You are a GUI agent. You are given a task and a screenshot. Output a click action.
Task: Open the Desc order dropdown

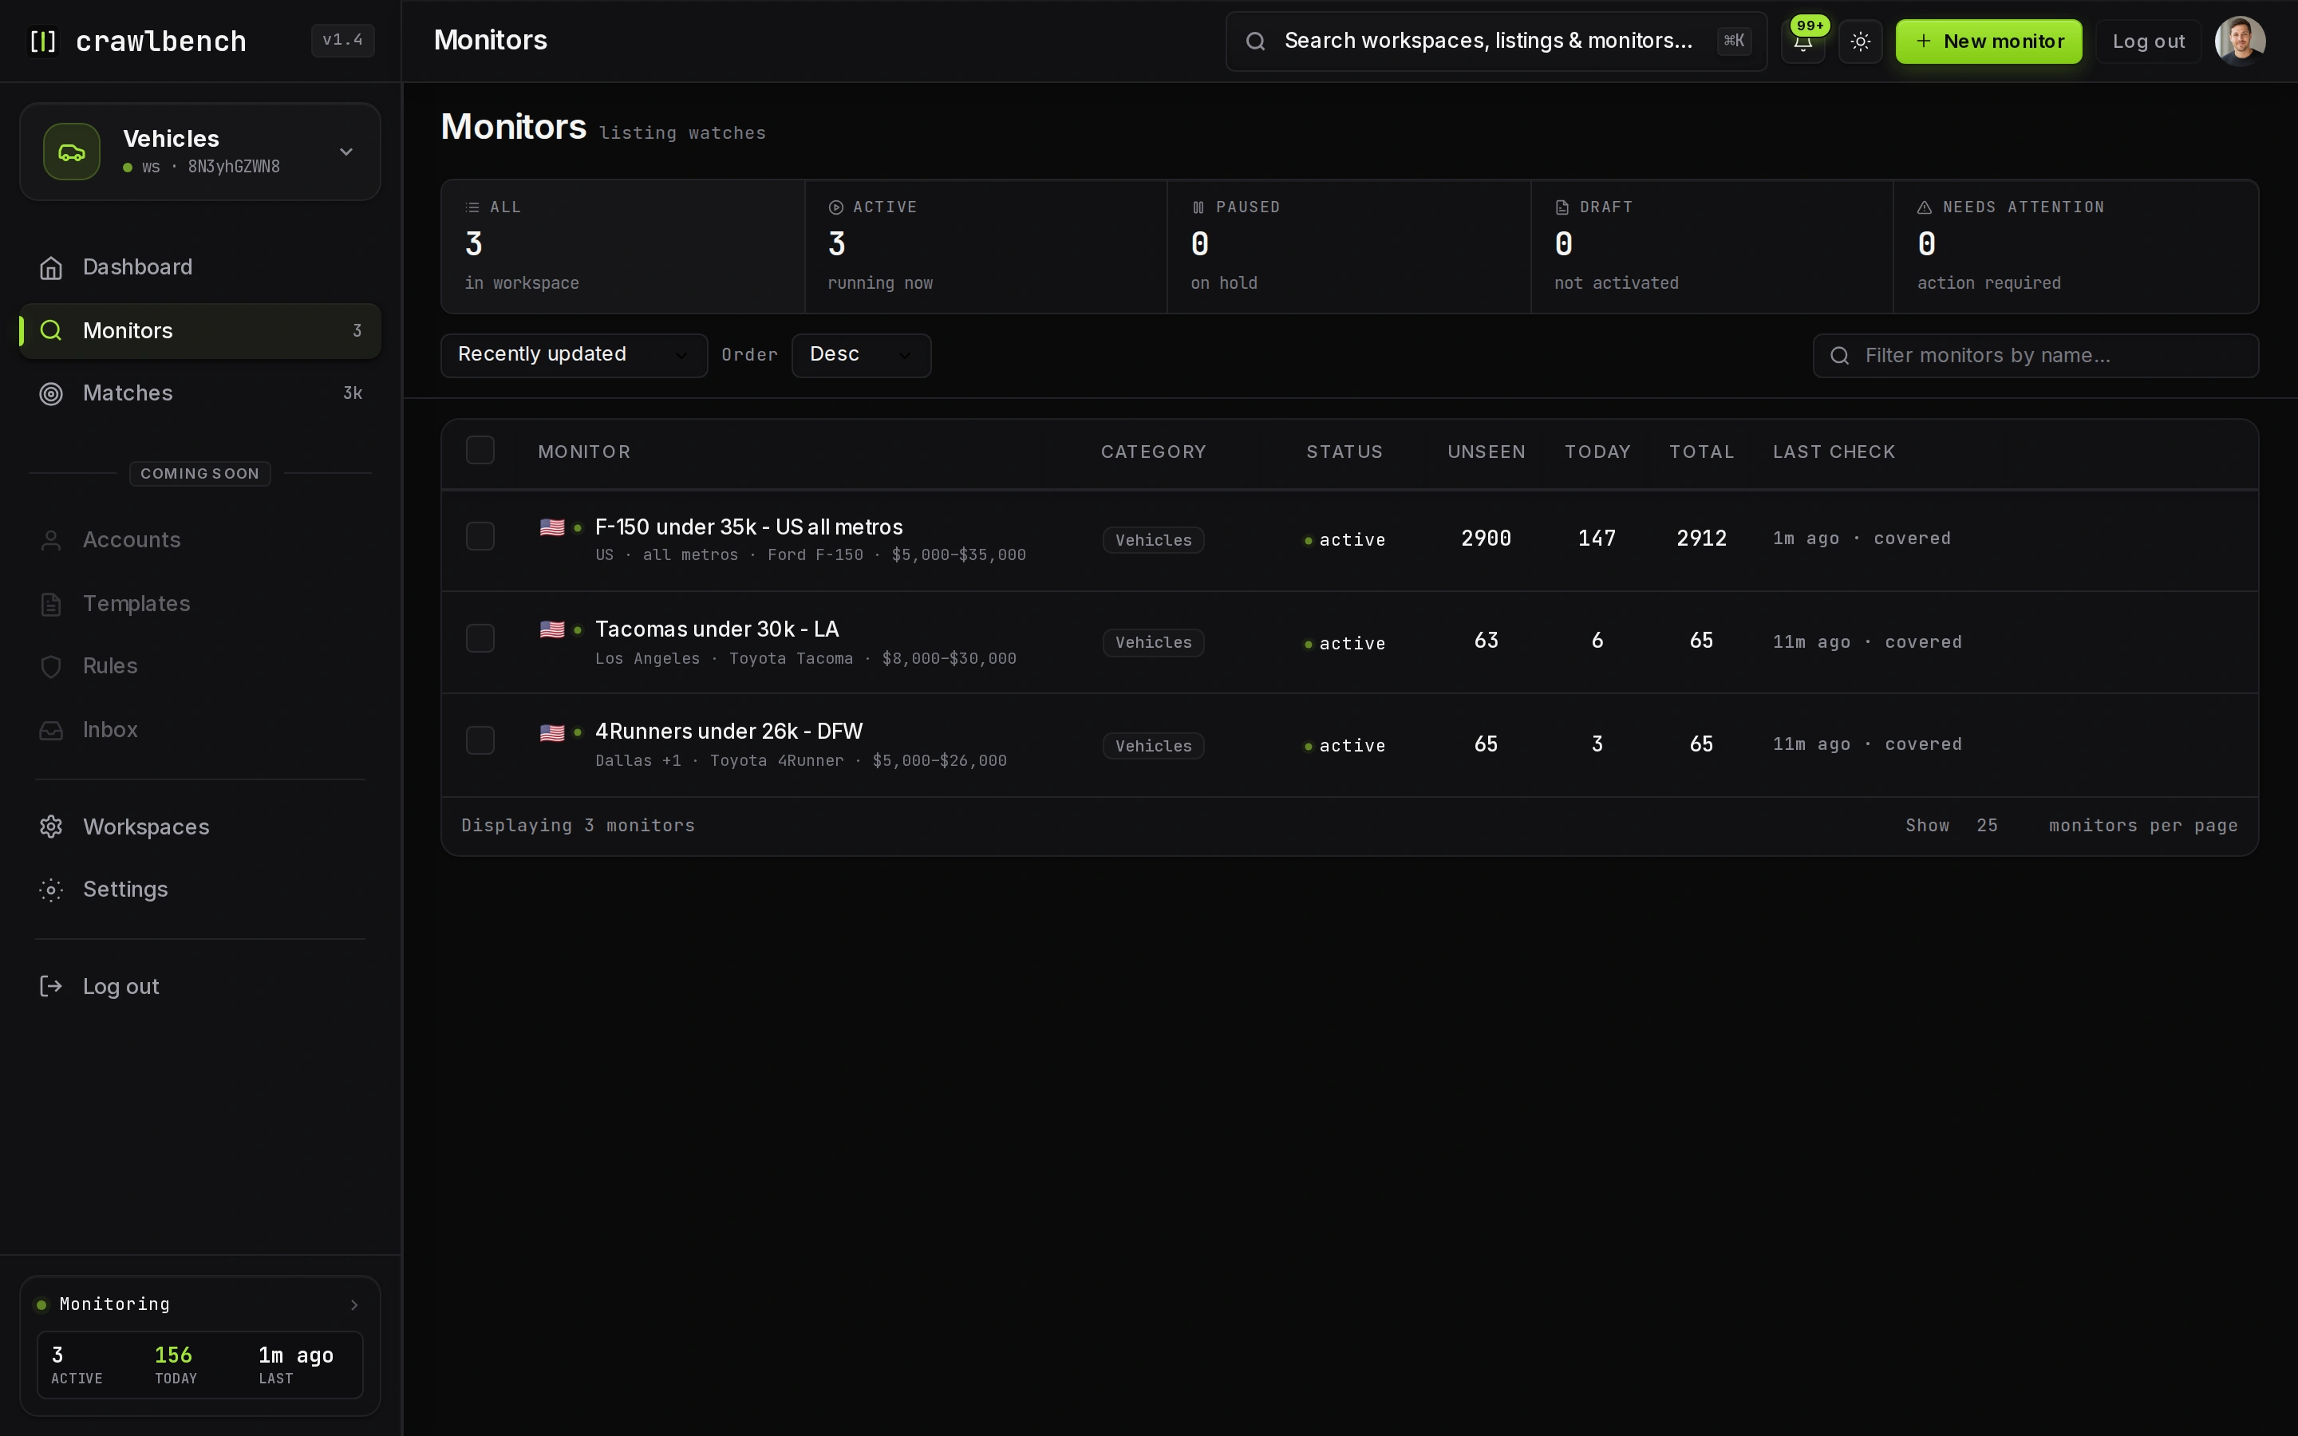point(861,355)
